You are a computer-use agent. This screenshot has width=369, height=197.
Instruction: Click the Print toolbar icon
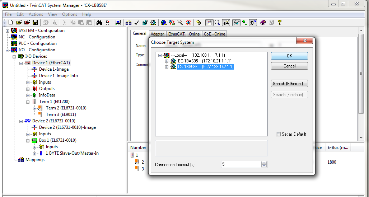coord(46,22)
